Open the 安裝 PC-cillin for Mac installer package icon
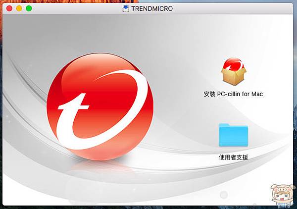The height and width of the screenshot is (209, 297). tap(234, 72)
